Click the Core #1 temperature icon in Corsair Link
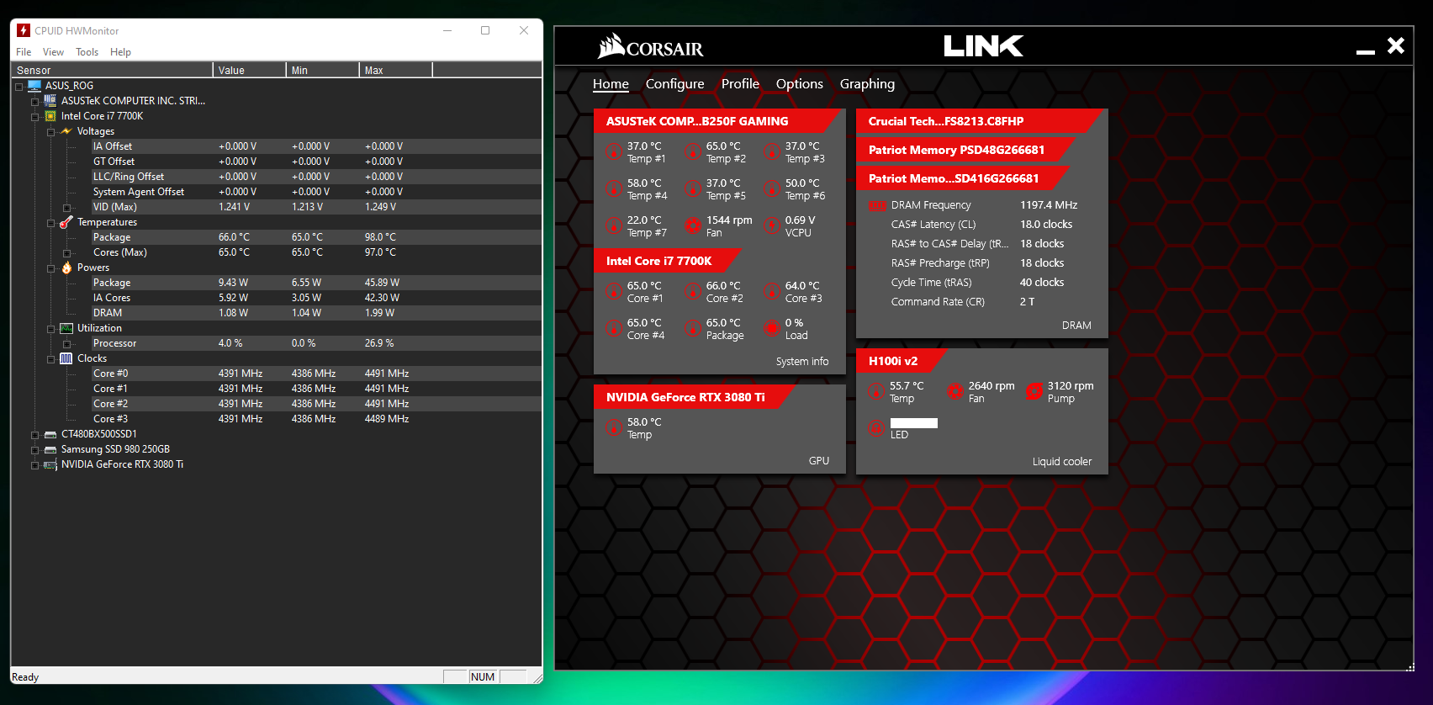The width and height of the screenshot is (1433, 705). pyautogui.click(x=613, y=292)
